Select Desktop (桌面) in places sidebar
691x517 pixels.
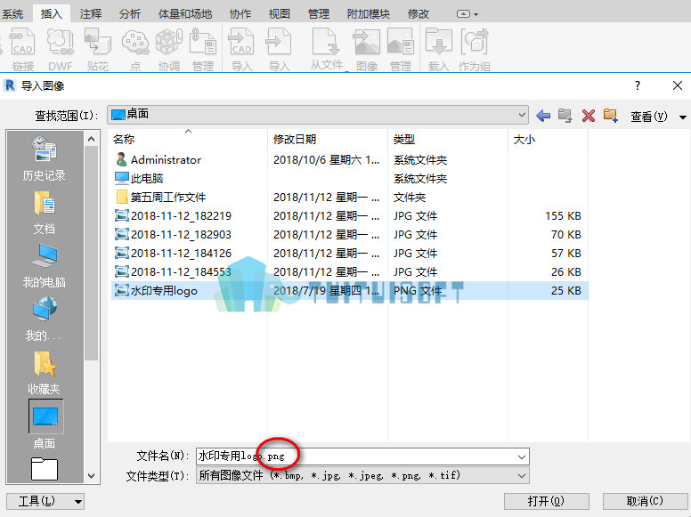[x=45, y=424]
